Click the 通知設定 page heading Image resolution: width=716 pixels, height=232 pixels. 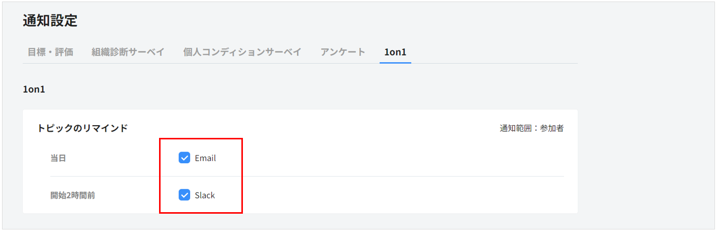[50, 21]
